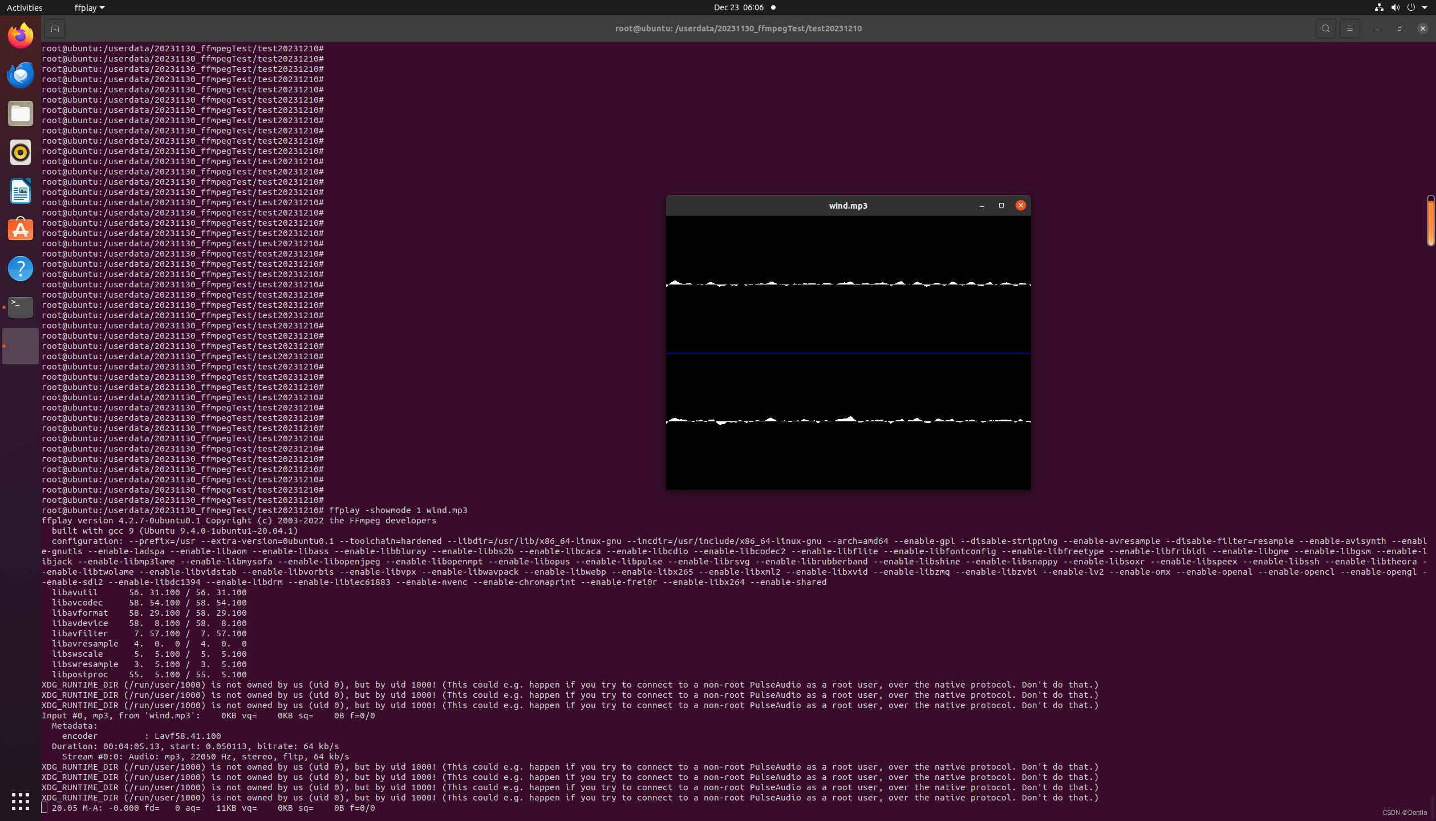Open Firefox from the dock
The width and height of the screenshot is (1436, 821).
tap(21, 36)
